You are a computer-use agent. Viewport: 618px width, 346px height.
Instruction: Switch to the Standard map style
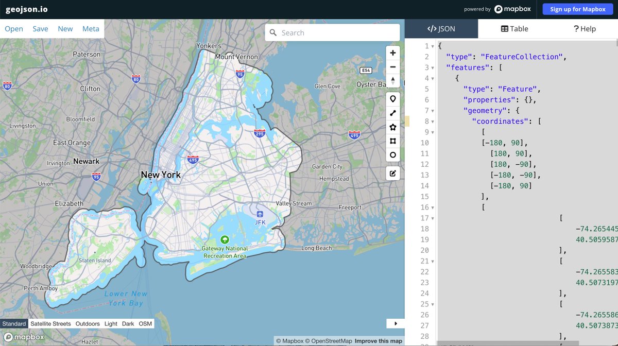tap(14, 324)
